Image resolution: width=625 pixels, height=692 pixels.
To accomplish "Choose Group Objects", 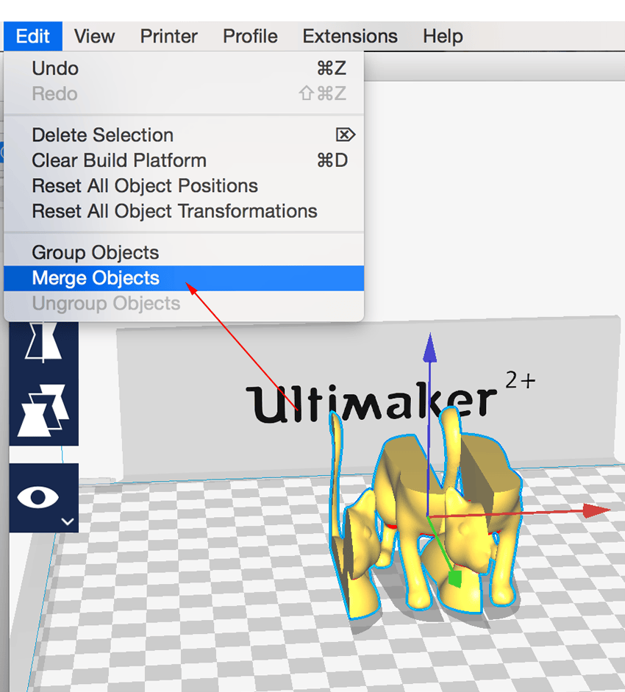I will pyautogui.click(x=184, y=253).
